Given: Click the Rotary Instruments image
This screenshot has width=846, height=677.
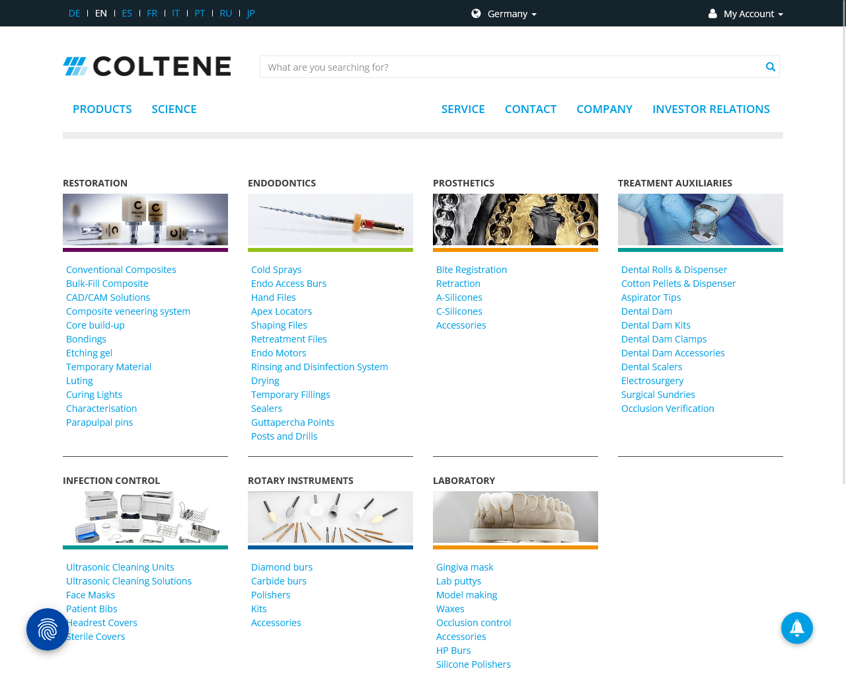Looking at the screenshot, I should [x=330, y=517].
